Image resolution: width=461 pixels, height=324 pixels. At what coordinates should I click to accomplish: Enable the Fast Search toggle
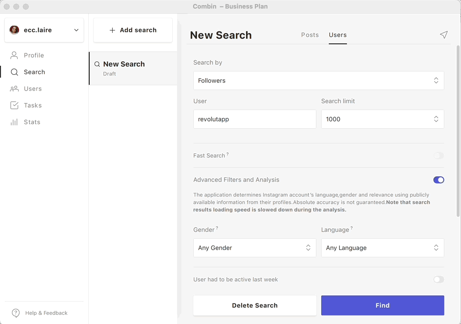438,156
